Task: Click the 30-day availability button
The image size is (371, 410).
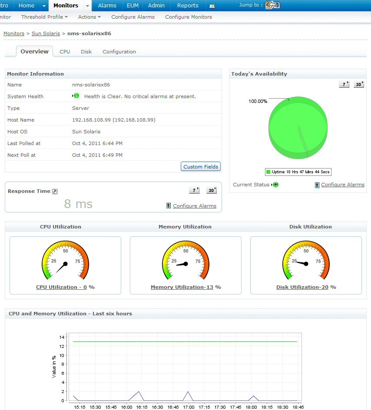Action: (359, 84)
